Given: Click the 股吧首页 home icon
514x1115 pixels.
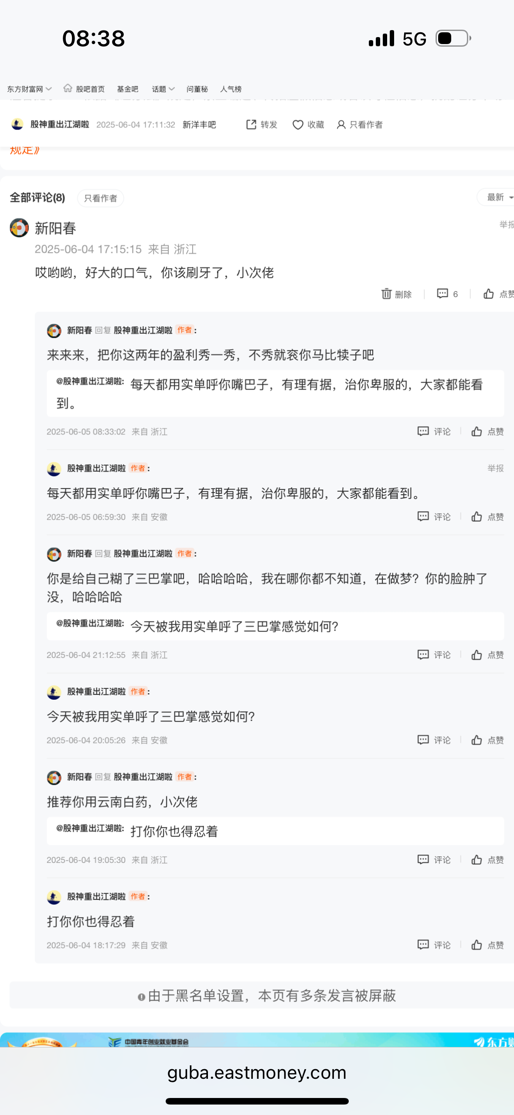Looking at the screenshot, I should 68,89.
